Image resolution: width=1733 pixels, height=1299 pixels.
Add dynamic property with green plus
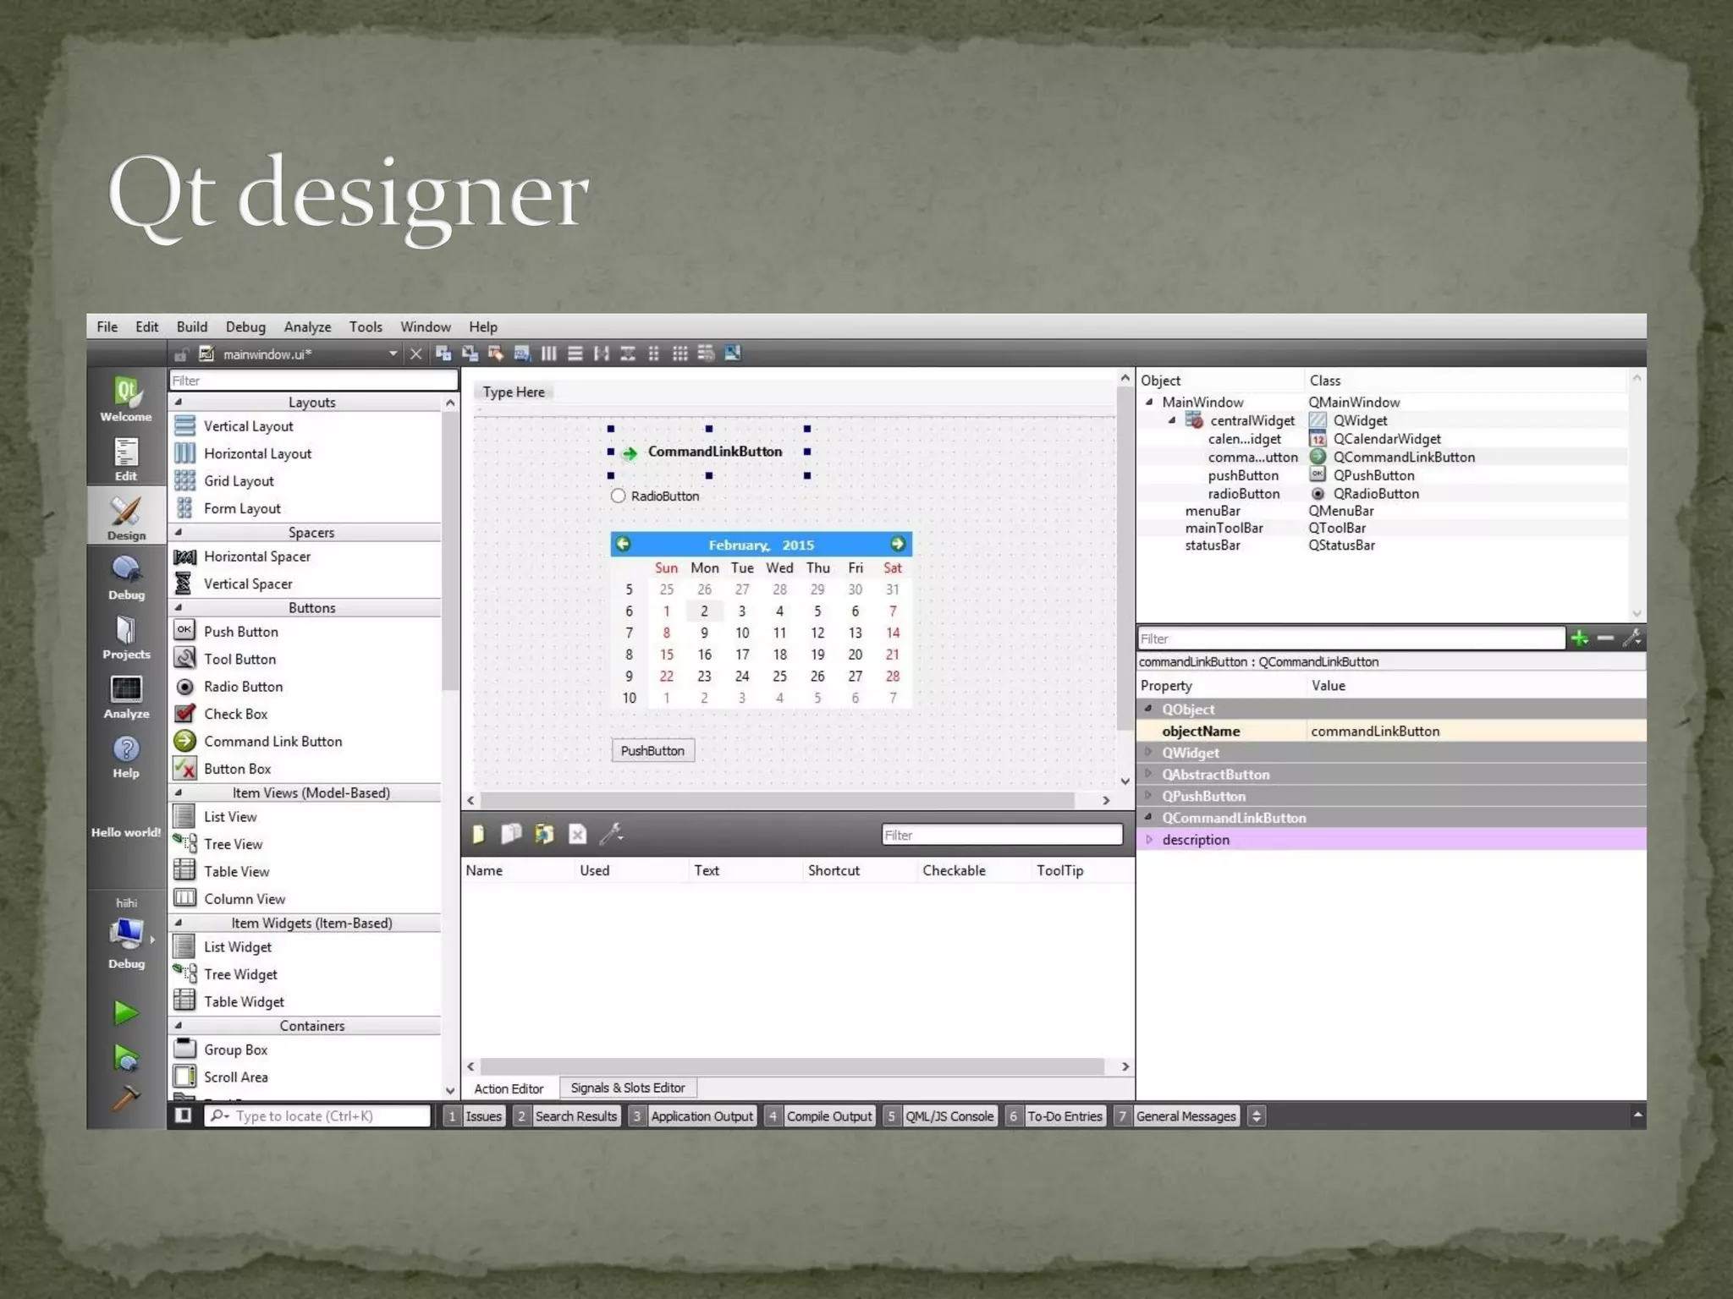[1579, 639]
